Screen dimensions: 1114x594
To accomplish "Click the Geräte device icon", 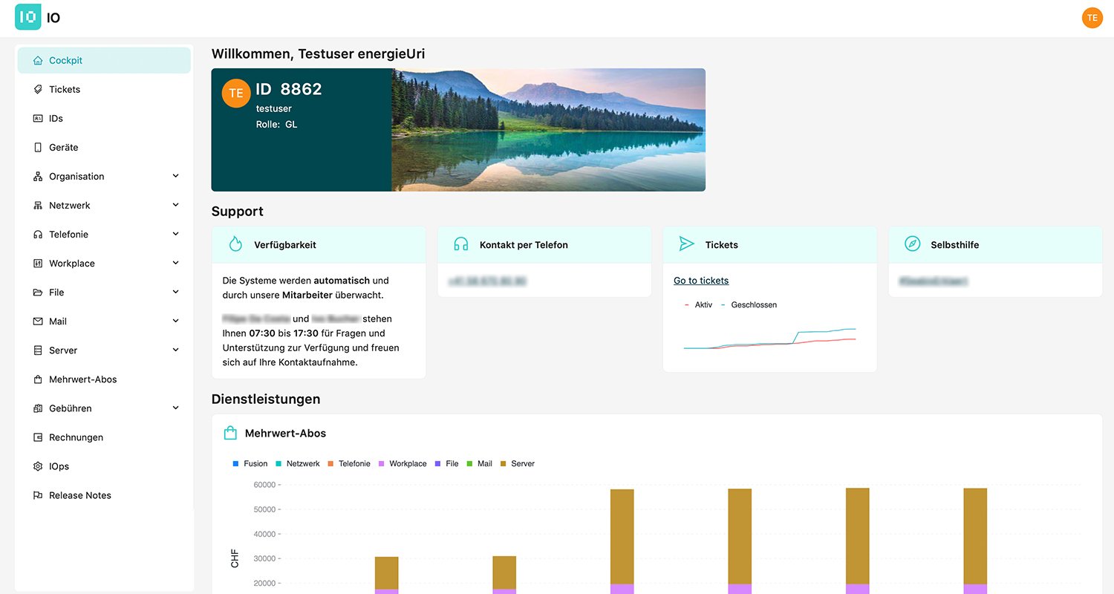I will (x=38, y=148).
